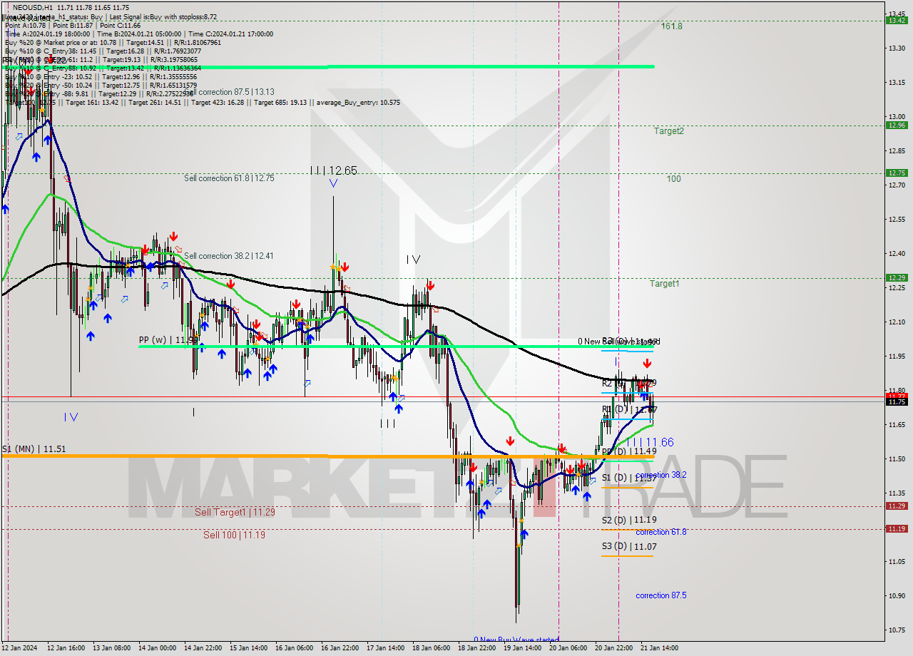Screen dimensions: 913x656
Task: Click the red 11.19 price tag
Action: pos(896,528)
